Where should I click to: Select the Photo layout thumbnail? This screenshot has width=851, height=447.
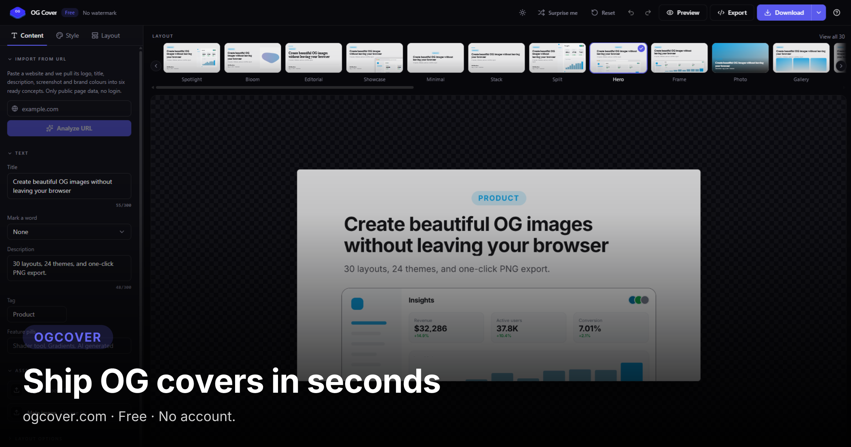pos(740,58)
